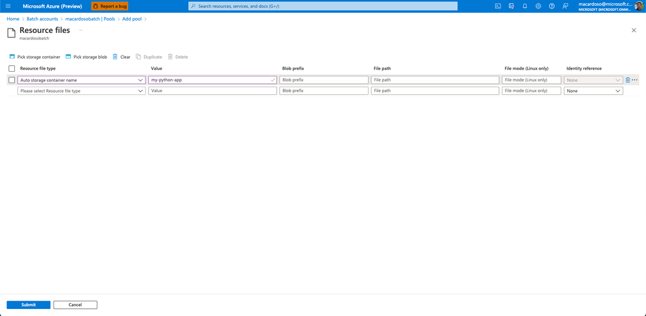Click Clear in the toolbar

[122, 57]
